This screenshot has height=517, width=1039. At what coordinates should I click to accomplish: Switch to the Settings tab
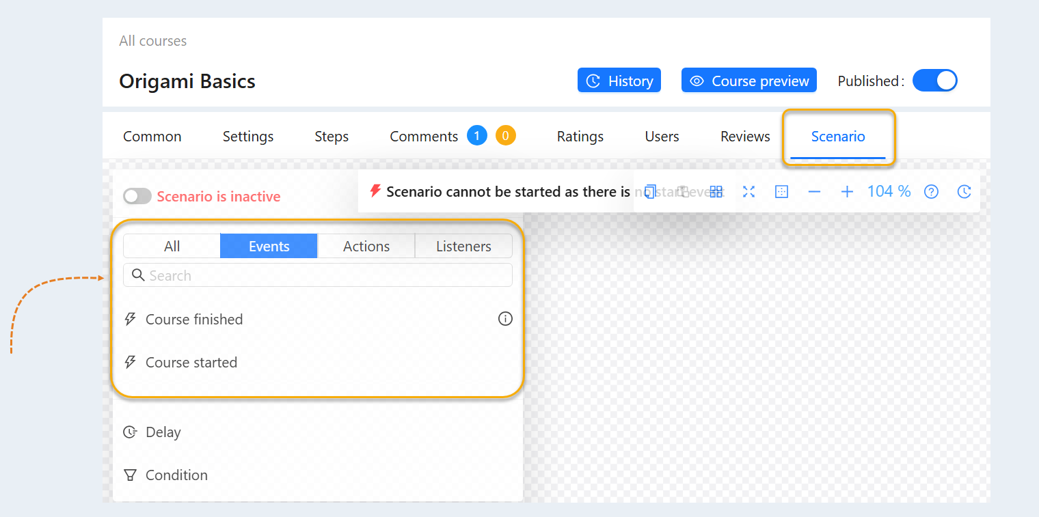coord(248,137)
